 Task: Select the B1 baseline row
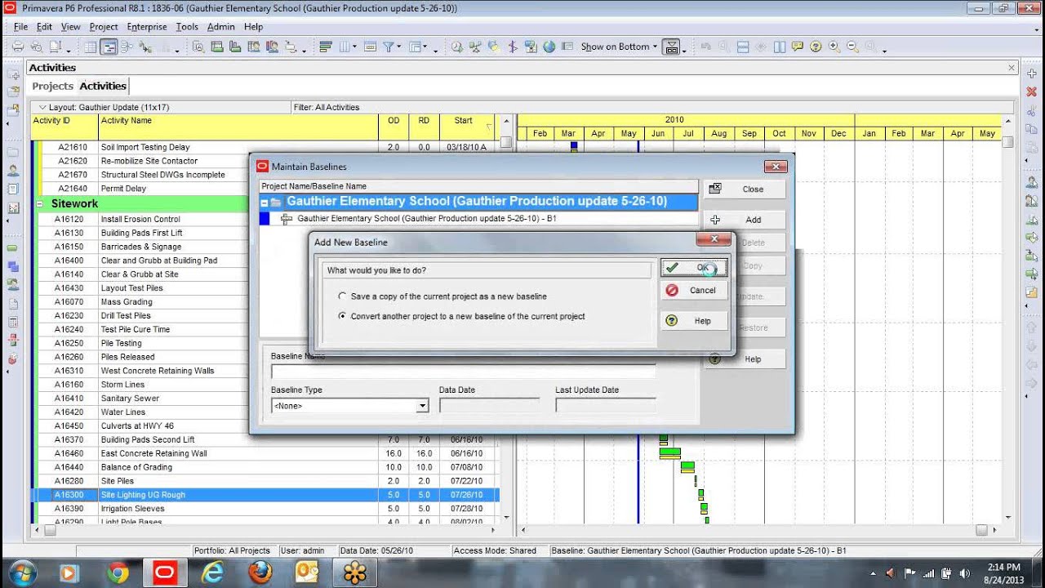[478, 219]
